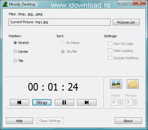
Task: Decrease the Hours spinner value
Action: click(121, 104)
